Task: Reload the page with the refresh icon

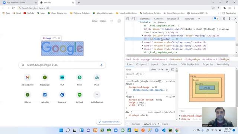Action: (13, 8)
